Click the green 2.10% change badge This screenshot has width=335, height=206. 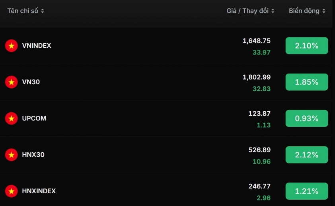tap(307, 46)
